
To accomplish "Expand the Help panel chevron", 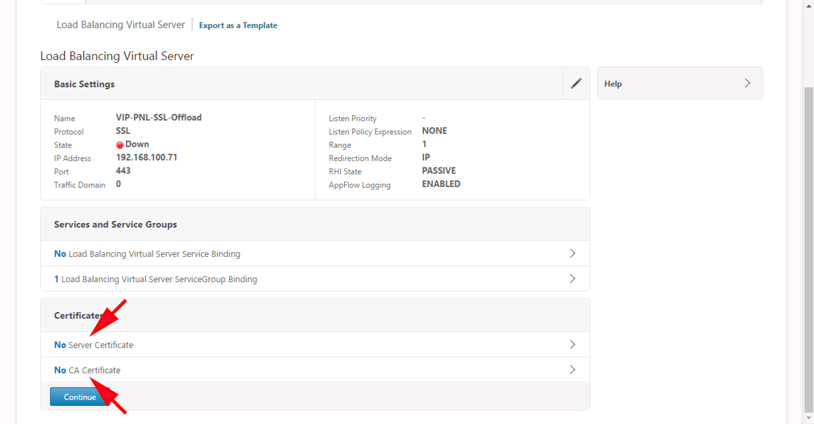I will 747,83.
